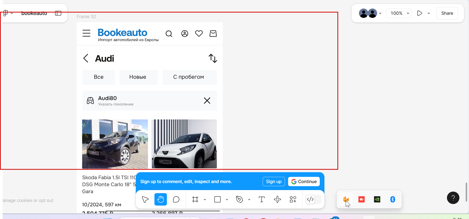Open the collaborators avatars dropdown

coord(370,13)
